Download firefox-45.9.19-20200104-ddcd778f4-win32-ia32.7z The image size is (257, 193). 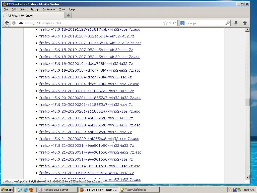click(x=86, y=64)
